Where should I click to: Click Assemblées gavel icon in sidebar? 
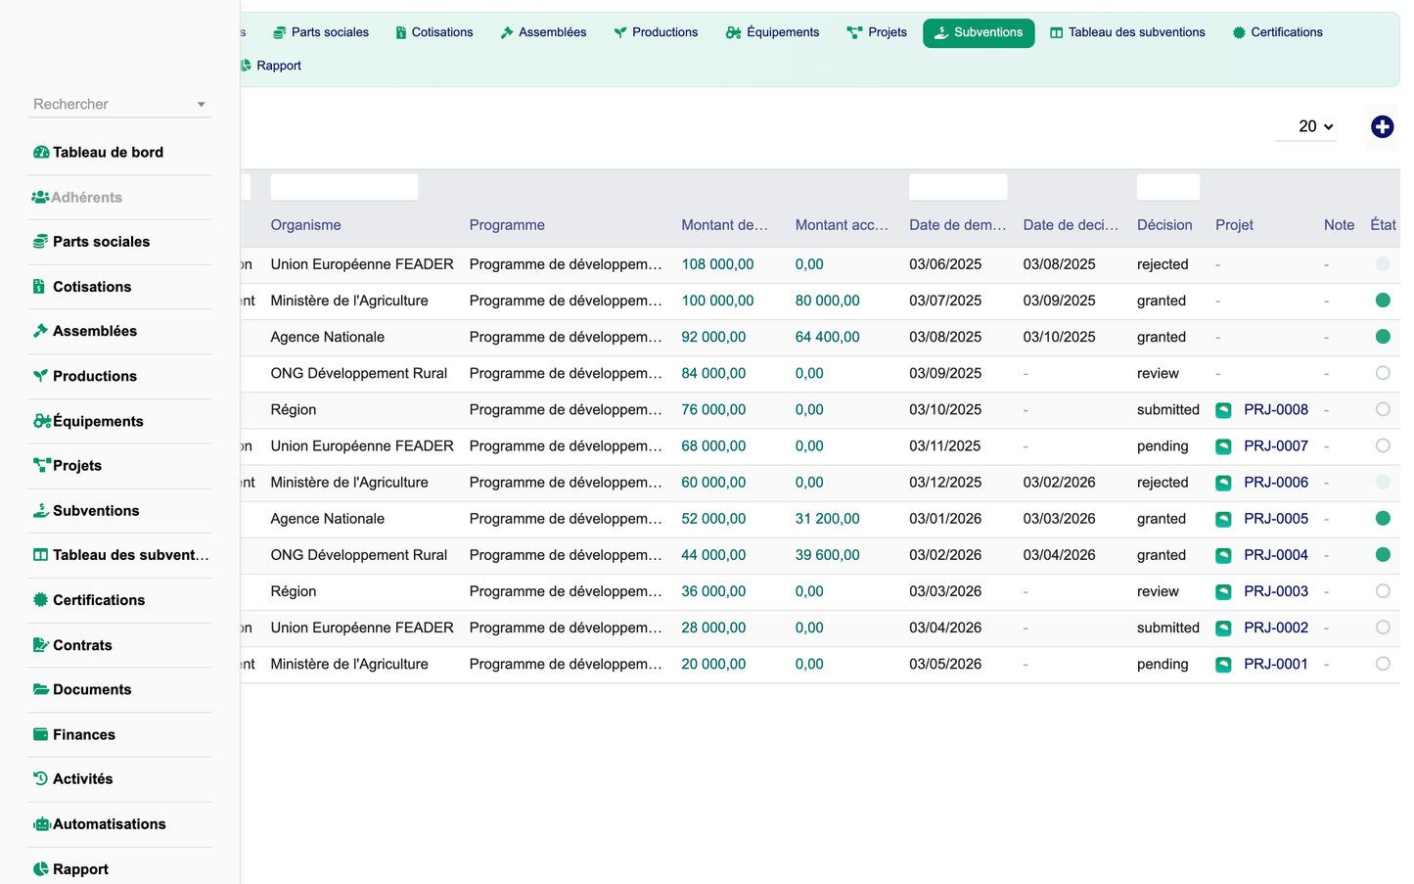point(40,331)
